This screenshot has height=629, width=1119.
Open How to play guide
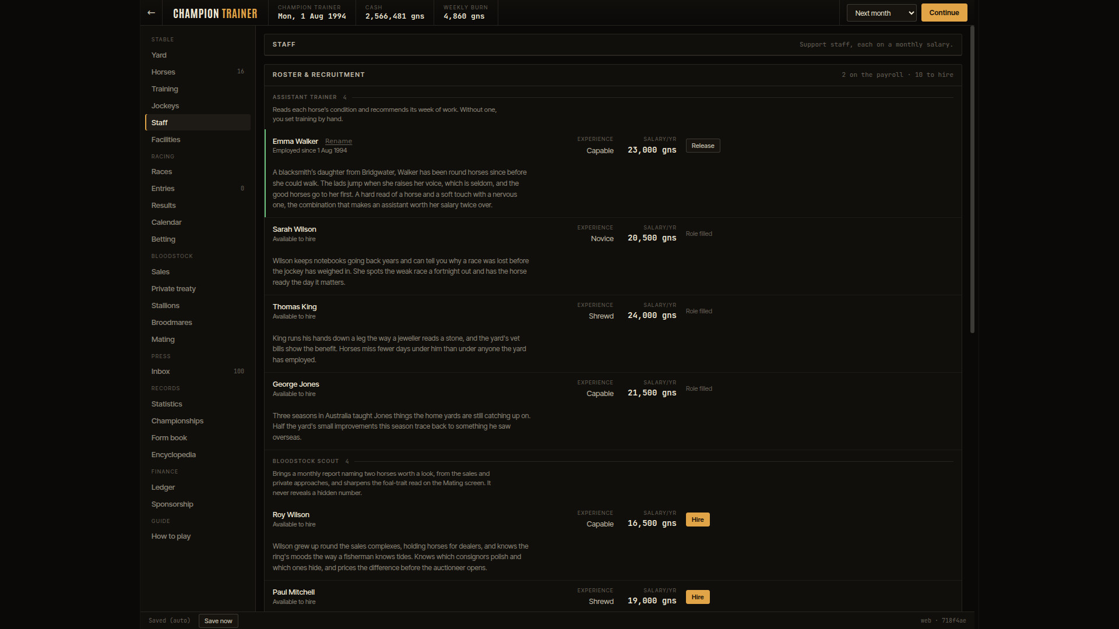click(198, 536)
